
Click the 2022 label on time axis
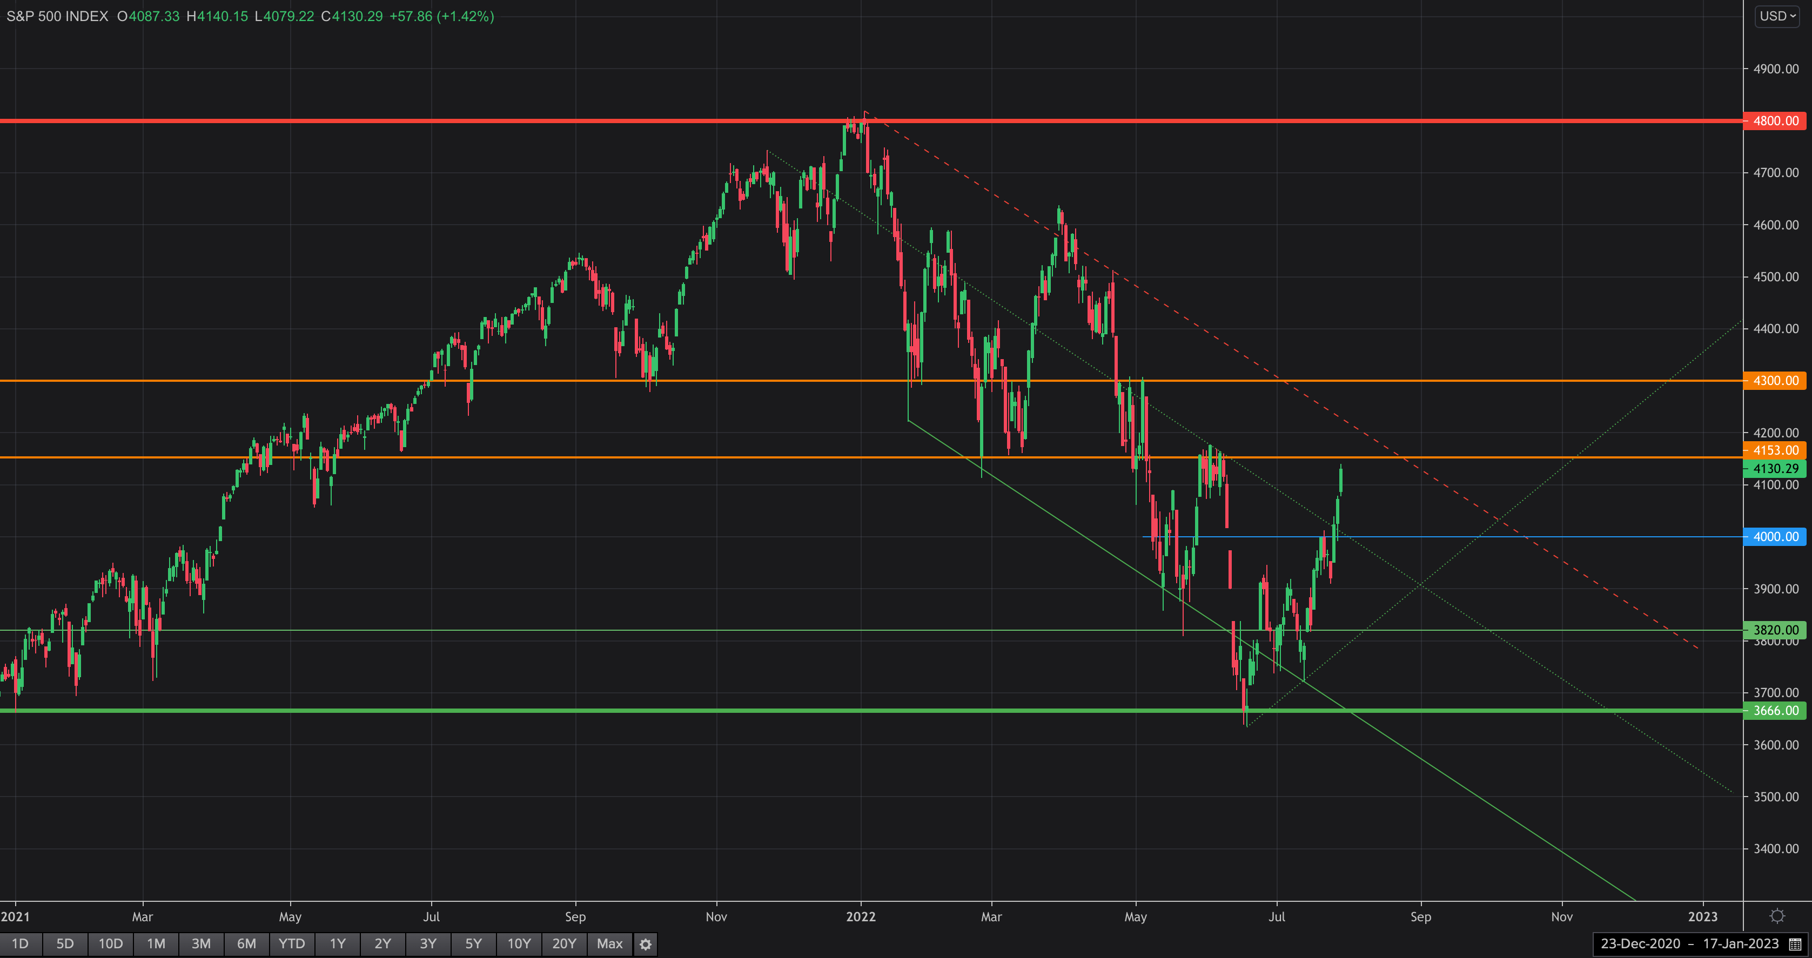pyautogui.click(x=861, y=916)
